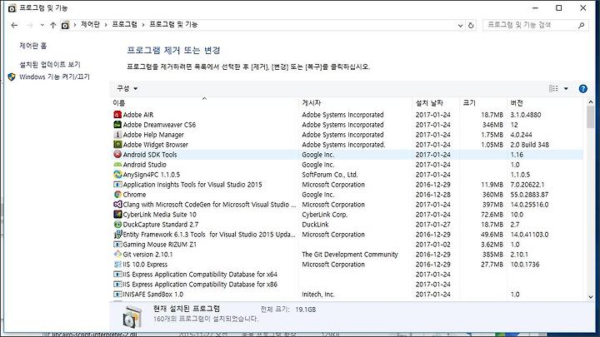Open the recent locations dropdown arrow
This screenshot has width=600, height=337.
click(42, 25)
